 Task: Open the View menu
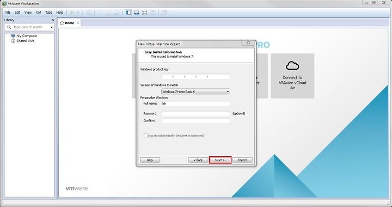(x=28, y=13)
